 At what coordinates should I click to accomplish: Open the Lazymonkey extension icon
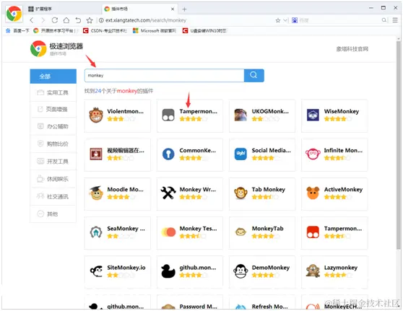click(x=313, y=271)
